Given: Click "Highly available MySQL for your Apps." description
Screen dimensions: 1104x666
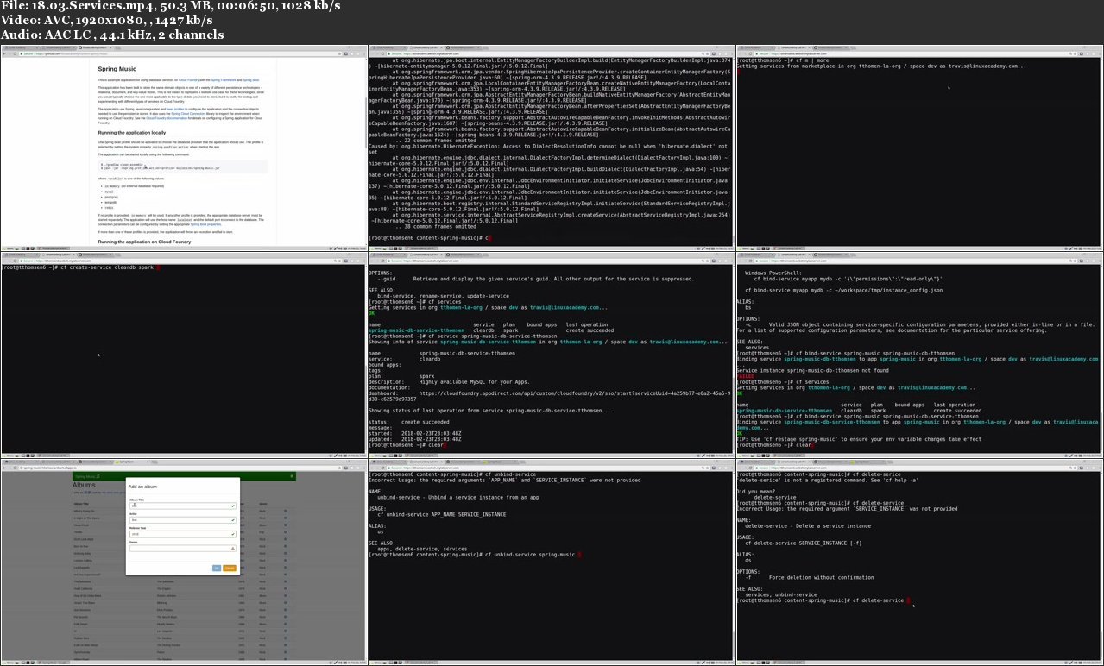Looking at the screenshot, I should tap(475, 381).
